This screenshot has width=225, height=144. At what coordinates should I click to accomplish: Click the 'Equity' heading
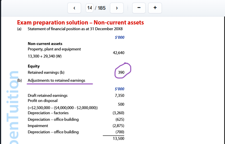(34, 66)
